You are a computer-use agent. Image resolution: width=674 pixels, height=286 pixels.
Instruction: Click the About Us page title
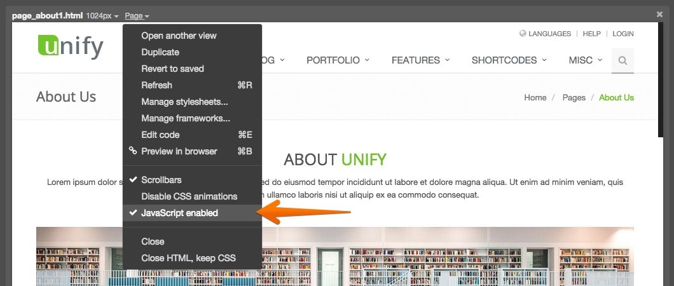pos(66,97)
